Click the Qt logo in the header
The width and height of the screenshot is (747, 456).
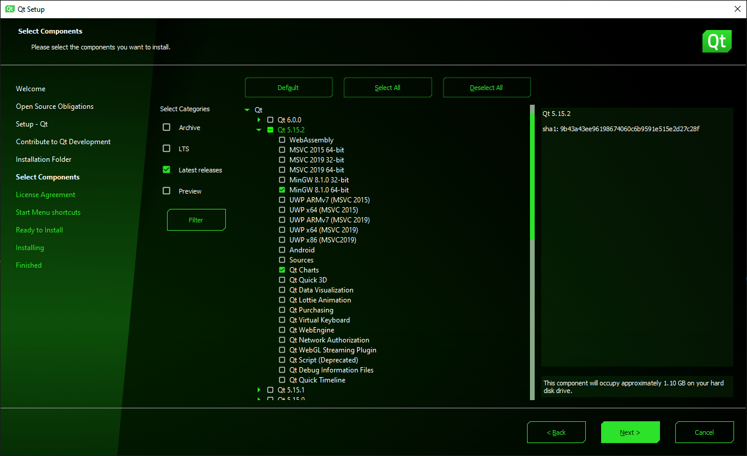(x=717, y=41)
